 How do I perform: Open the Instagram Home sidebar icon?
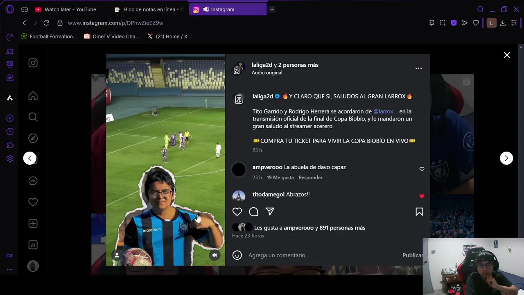[33, 96]
